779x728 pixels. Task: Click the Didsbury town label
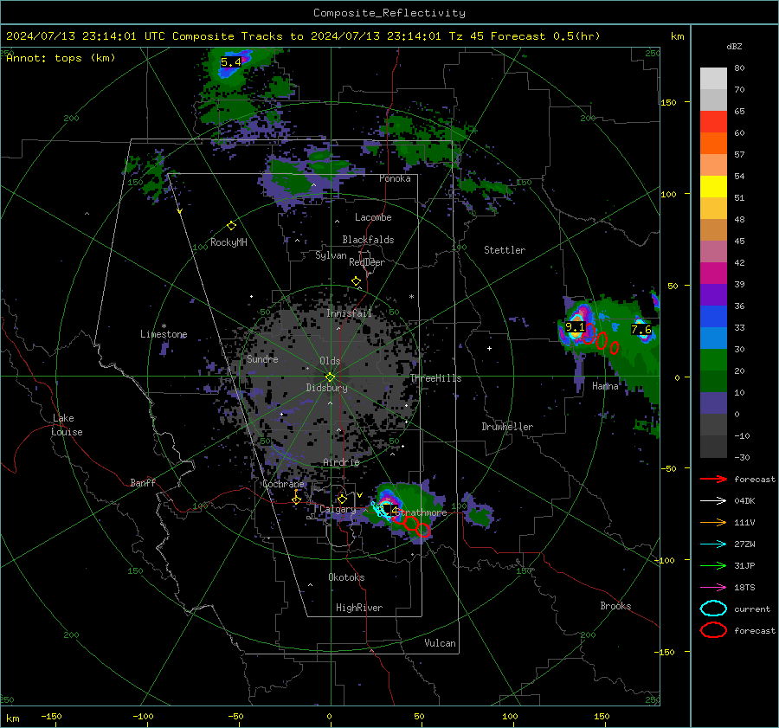(326, 388)
